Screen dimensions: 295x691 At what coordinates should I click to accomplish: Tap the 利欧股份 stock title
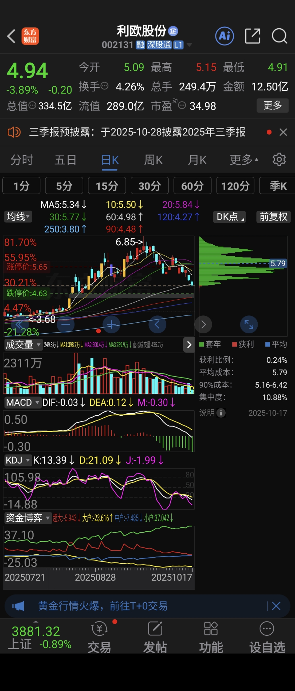click(141, 31)
